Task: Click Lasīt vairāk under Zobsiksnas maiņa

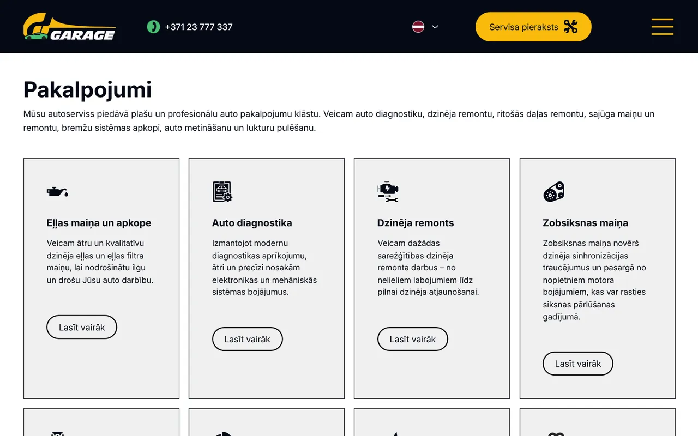Action: click(x=578, y=364)
